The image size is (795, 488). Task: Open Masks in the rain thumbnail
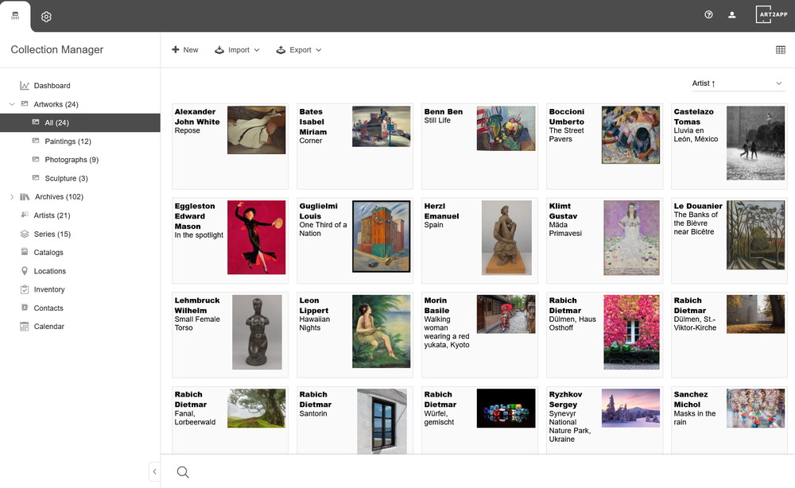point(755,409)
